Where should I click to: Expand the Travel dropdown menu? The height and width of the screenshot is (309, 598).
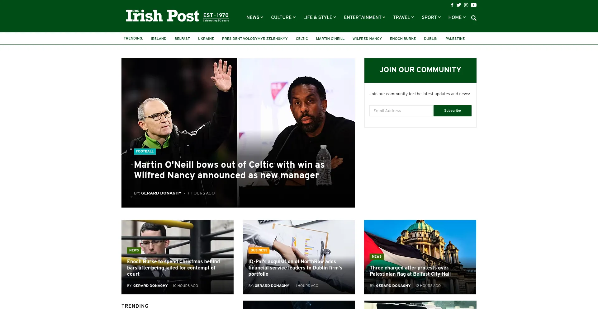click(x=403, y=17)
